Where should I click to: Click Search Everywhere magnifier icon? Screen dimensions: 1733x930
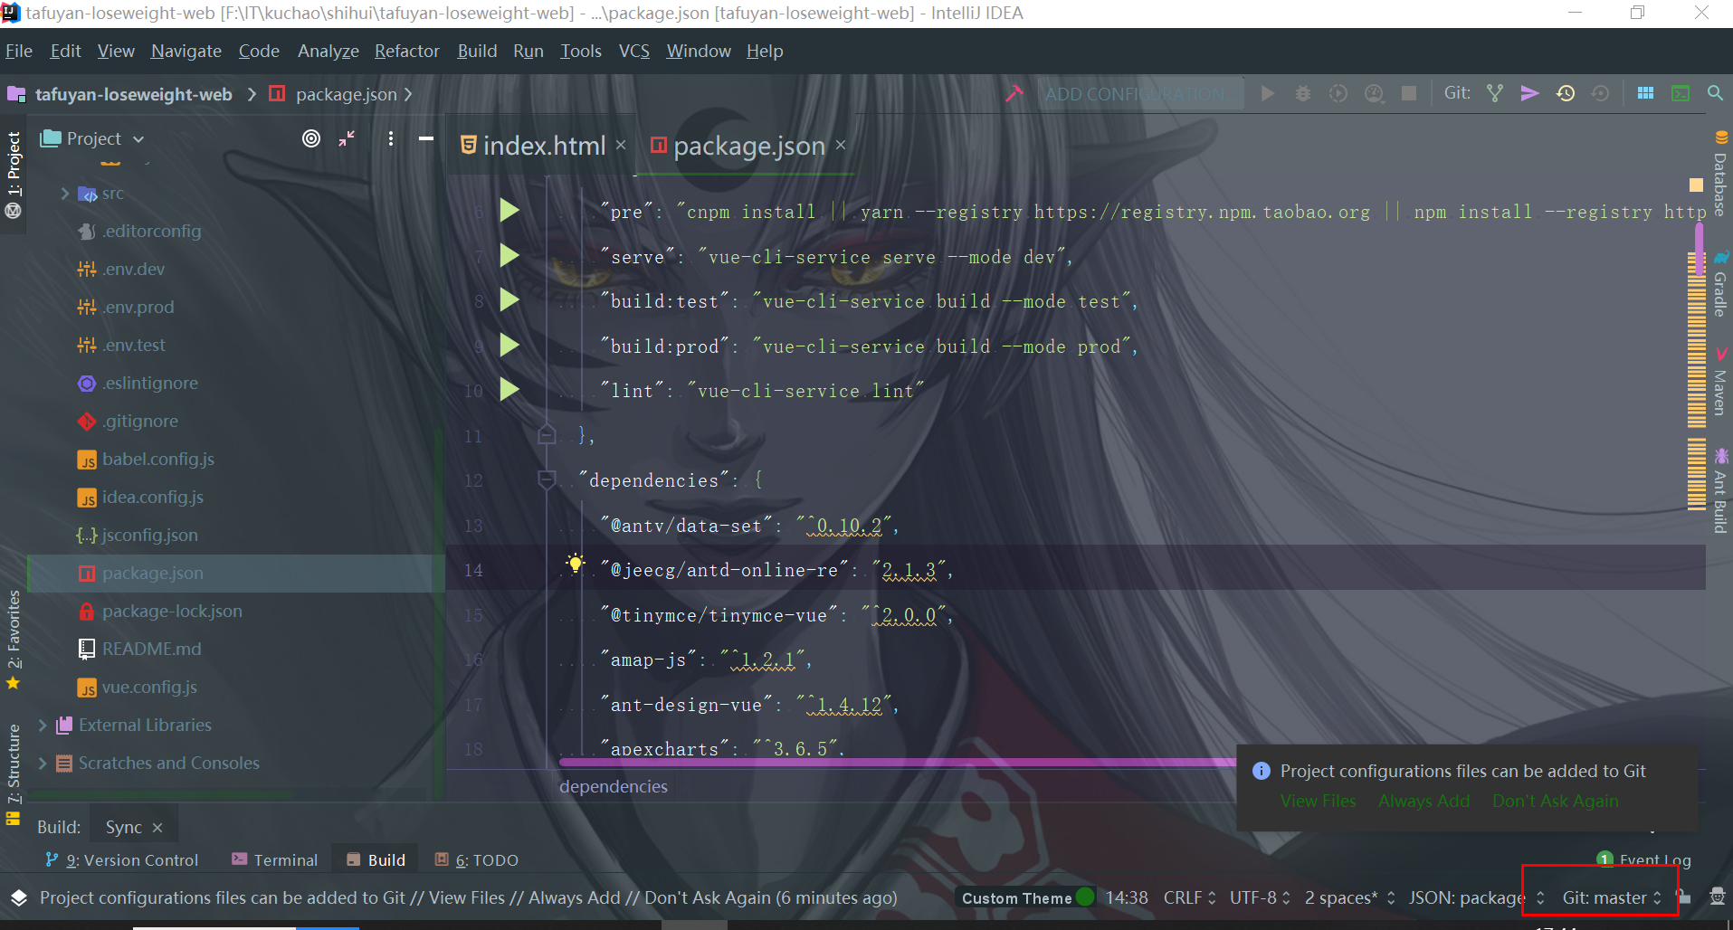pyautogui.click(x=1715, y=93)
